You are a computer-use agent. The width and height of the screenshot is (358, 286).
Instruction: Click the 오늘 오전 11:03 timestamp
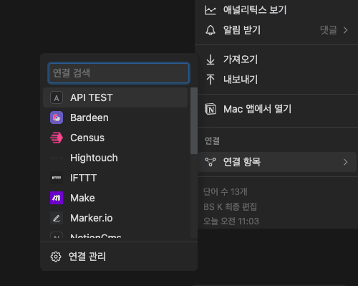[x=231, y=221]
